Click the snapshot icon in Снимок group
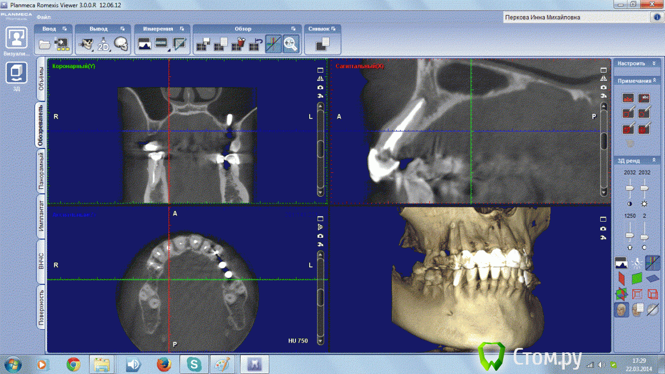Viewport: 665px width, 374px height. (x=321, y=44)
